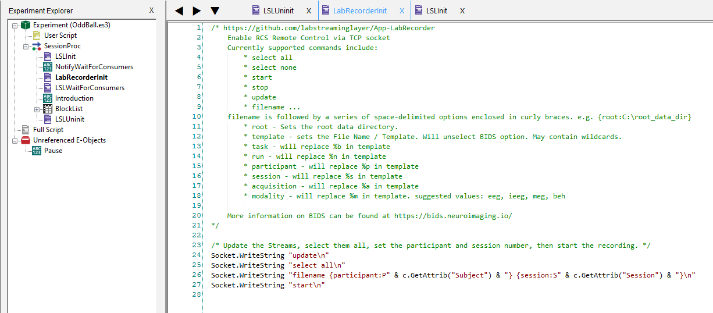Click the modality suggested values comment line

click(404, 196)
